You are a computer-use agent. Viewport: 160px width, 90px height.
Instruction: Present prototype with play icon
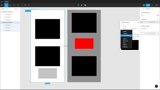[153, 5]
